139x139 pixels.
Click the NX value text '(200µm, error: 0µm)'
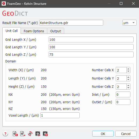pos(64,95)
